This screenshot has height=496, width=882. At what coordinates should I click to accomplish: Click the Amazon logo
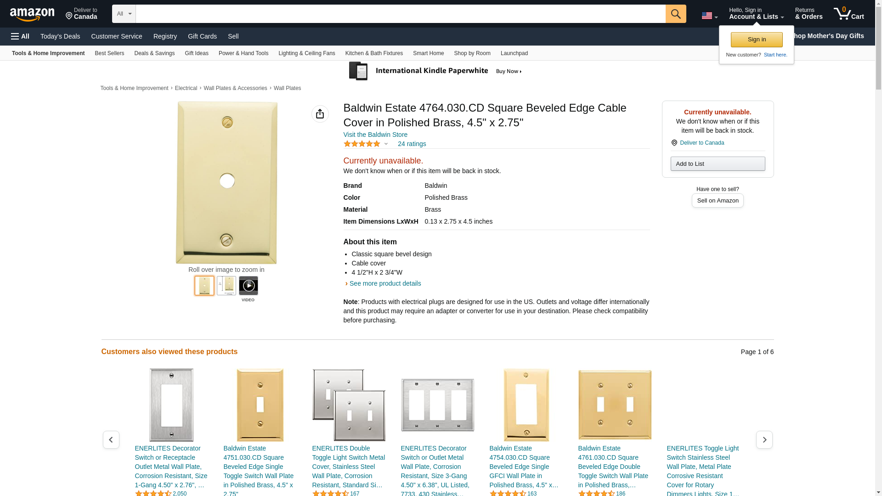[x=32, y=15]
